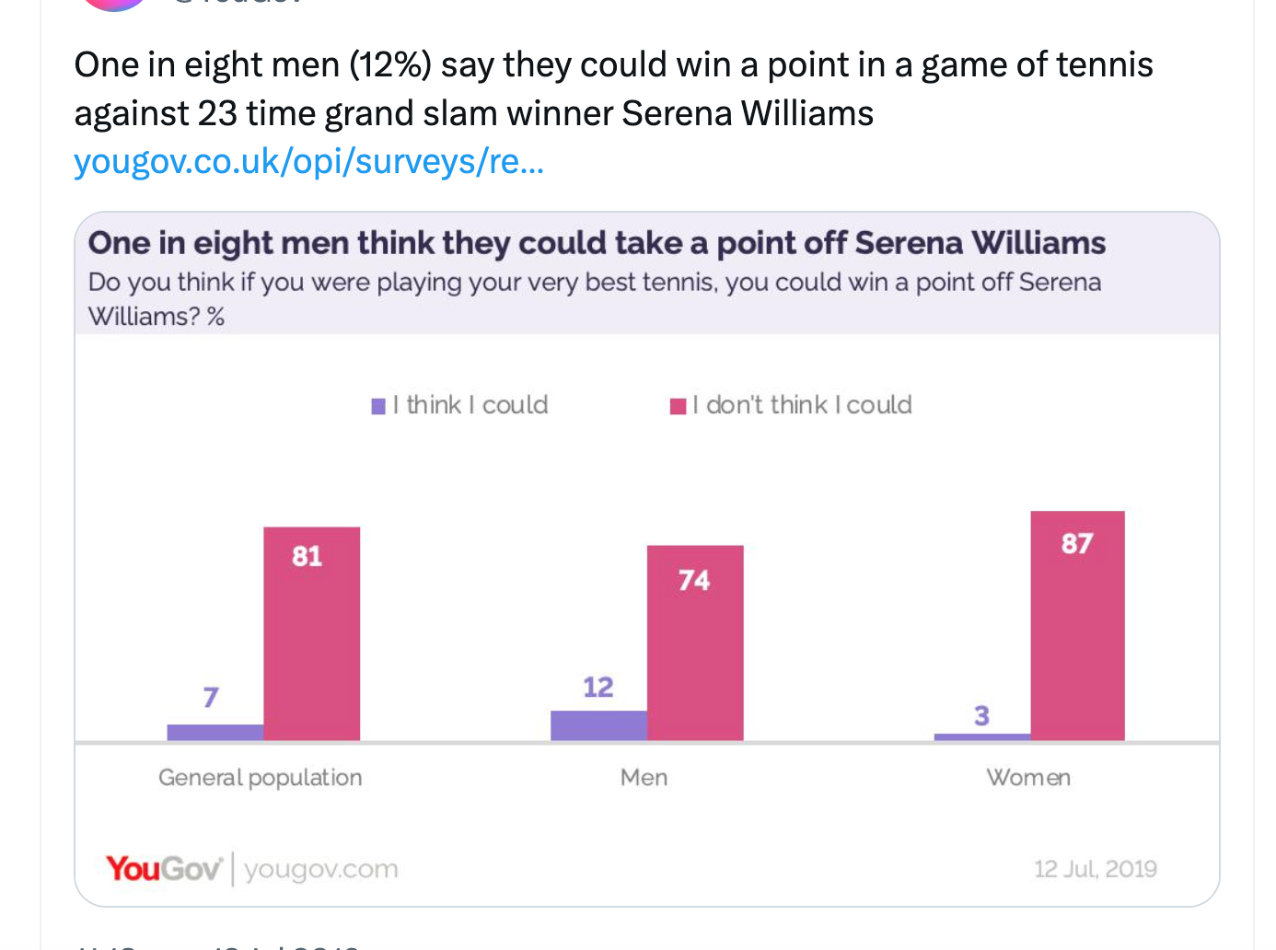Click the 'I think I could' legend label
This screenshot has height=950, width=1276.
[470, 405]
